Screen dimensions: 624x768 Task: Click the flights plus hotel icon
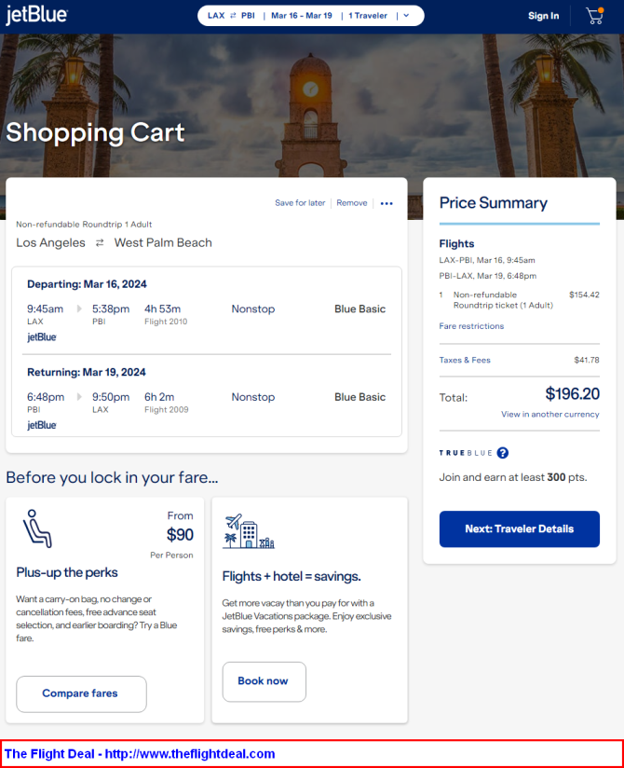(x=248, y=531)
